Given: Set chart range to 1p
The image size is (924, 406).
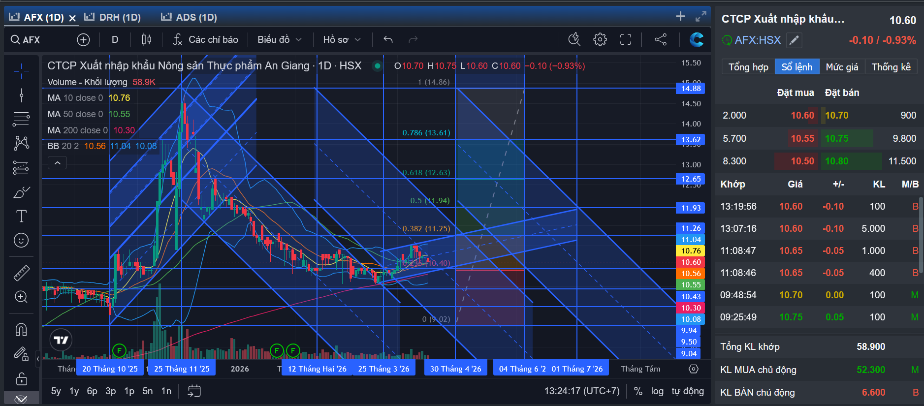Looking at the screenshot, I should [x=129, y=391].
